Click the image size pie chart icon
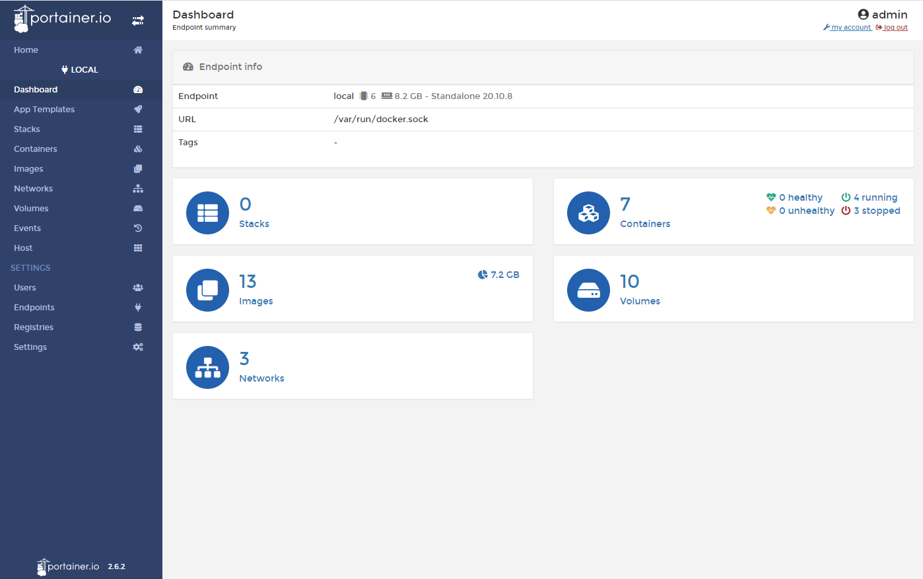Viewport: 923px width, 579px height. (483, 275)
